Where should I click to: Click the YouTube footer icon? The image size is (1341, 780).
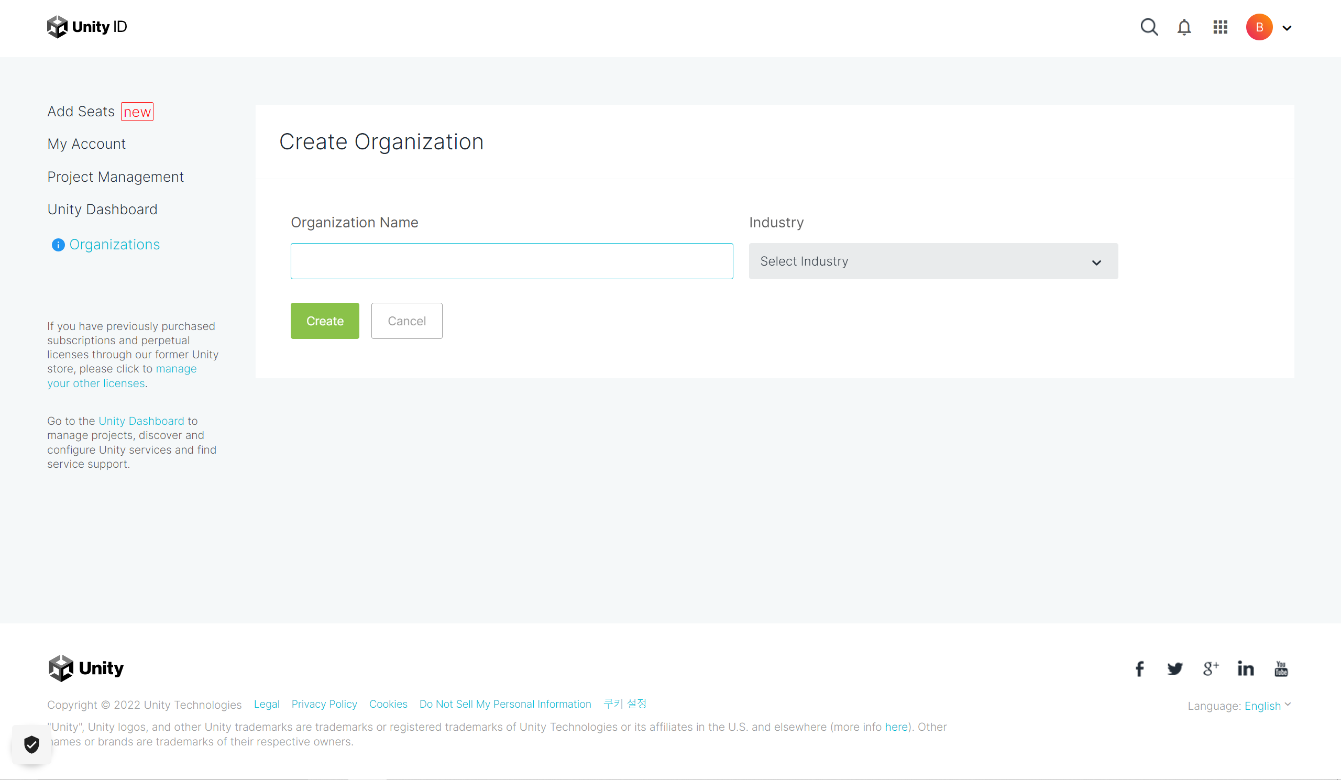(x=1281, y=669)
